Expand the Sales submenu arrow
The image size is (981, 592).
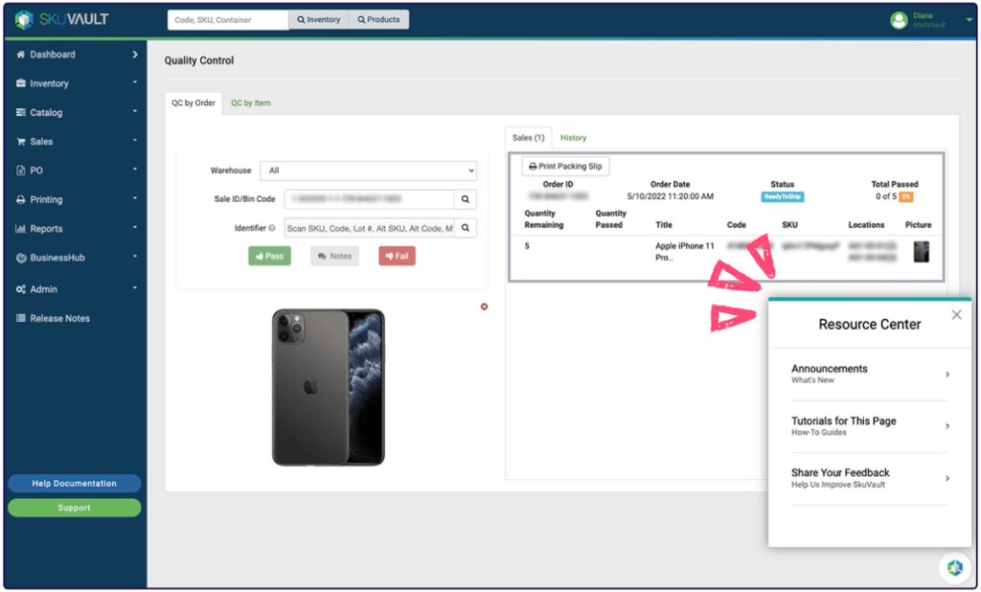135,140
